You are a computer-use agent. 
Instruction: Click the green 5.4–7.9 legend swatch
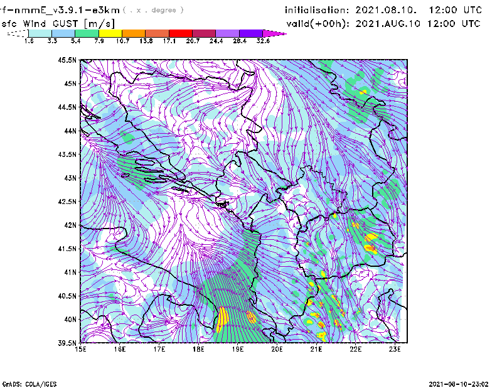pos(87,33)
